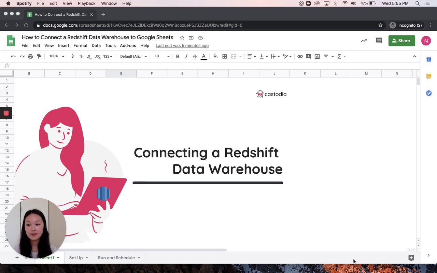Hide the menus with the collapse arrow
The height and width of the screenshot is (273, 437).
(414, 56)
